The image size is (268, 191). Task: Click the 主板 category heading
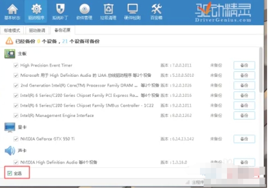(22, 54)
